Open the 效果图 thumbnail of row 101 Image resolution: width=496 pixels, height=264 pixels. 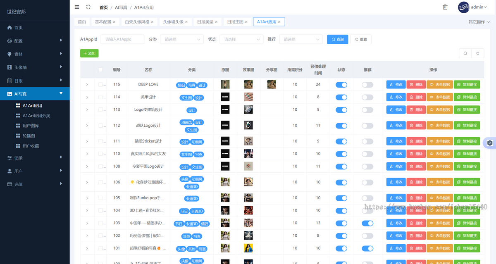[248, 248]
